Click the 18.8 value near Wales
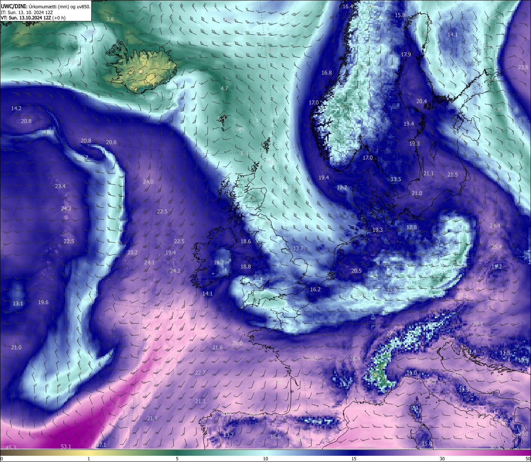Image resolution: width=531 pixels, height=462 pixels. pyautogui.click(x=246, y=267)
